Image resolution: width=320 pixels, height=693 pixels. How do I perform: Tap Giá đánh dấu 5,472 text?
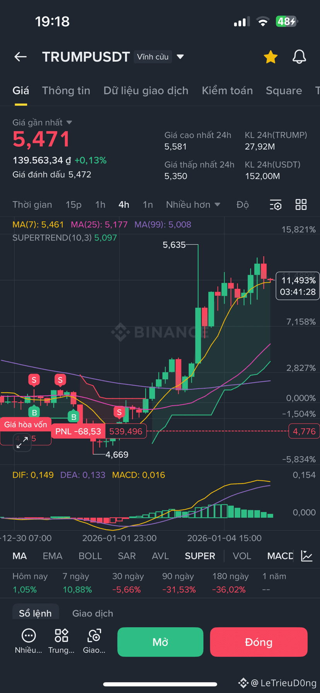52,174
